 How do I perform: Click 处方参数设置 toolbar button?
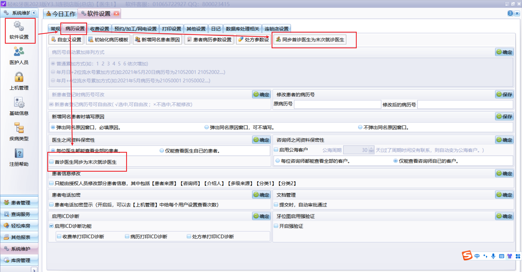pos(253,40)
